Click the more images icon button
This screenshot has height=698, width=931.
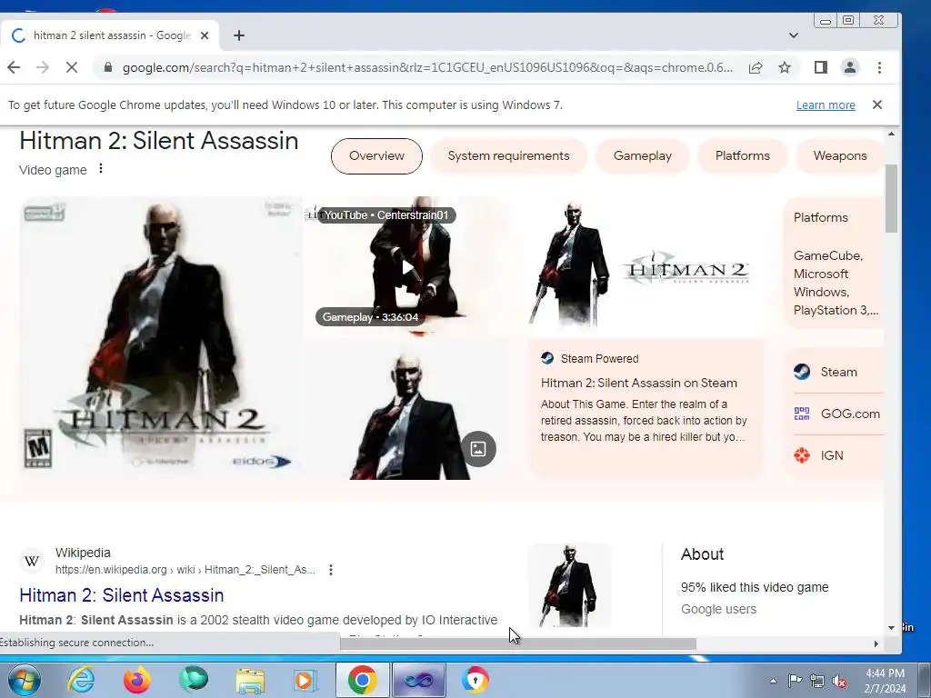tap(478, 449)
